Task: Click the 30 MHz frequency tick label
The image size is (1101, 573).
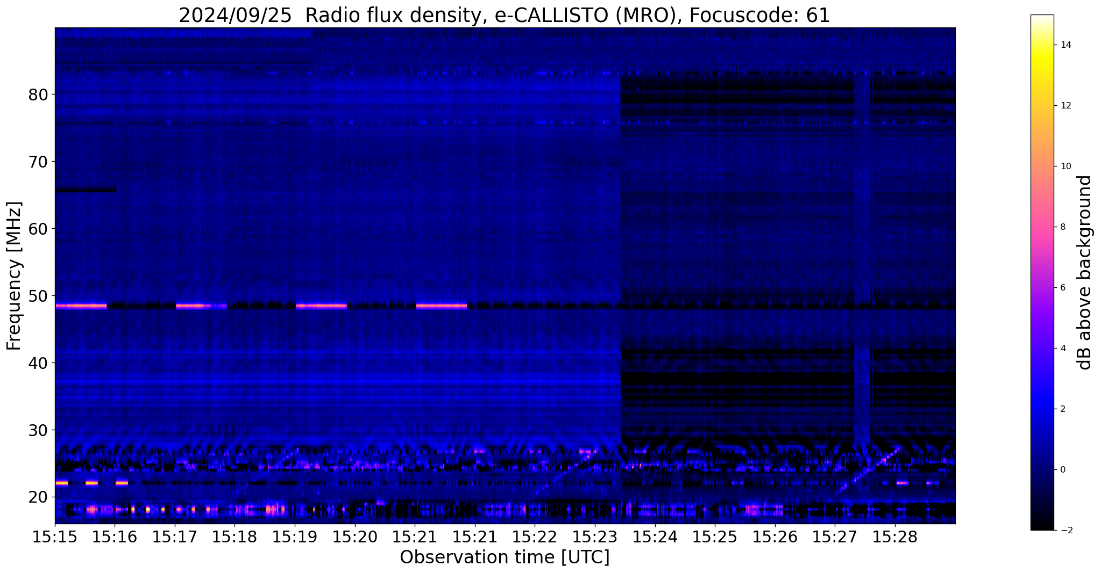Action: [x=38, y=430]
